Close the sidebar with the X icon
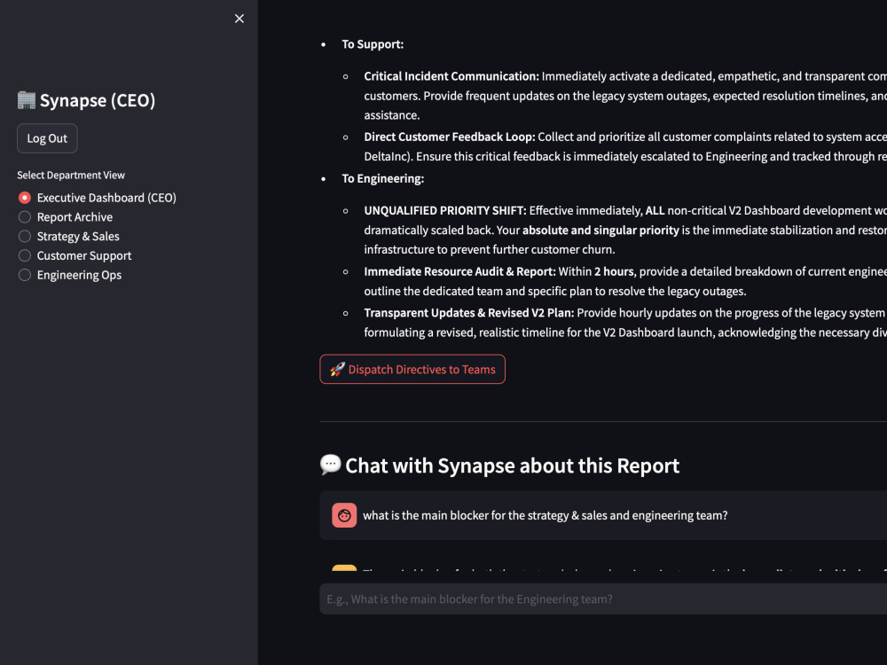Image resolution: width=887 pixels, height=665 pixels. (x=239, y=19)
